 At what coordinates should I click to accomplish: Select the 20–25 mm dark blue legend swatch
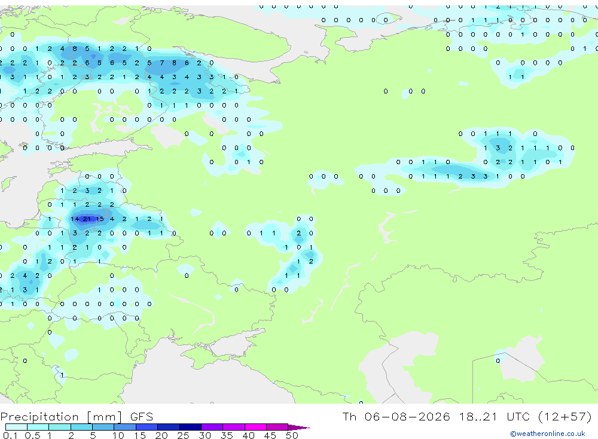pyautogui.click(x=168, y=427)
